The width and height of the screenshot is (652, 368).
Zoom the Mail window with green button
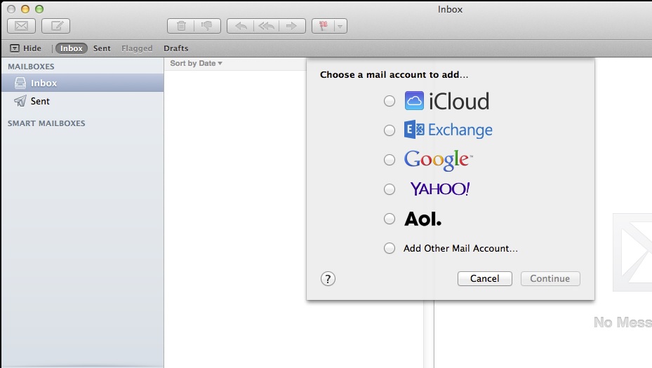(x=39, y=9)
